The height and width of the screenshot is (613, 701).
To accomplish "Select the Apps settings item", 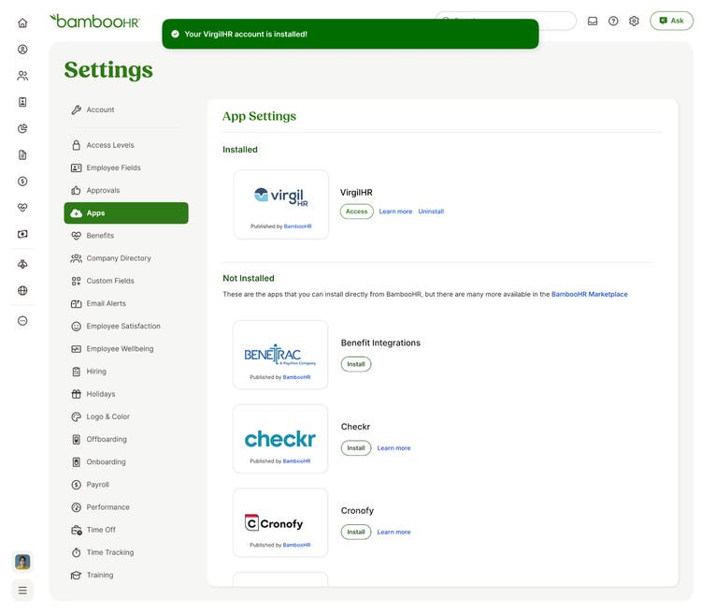I will 126,213.
